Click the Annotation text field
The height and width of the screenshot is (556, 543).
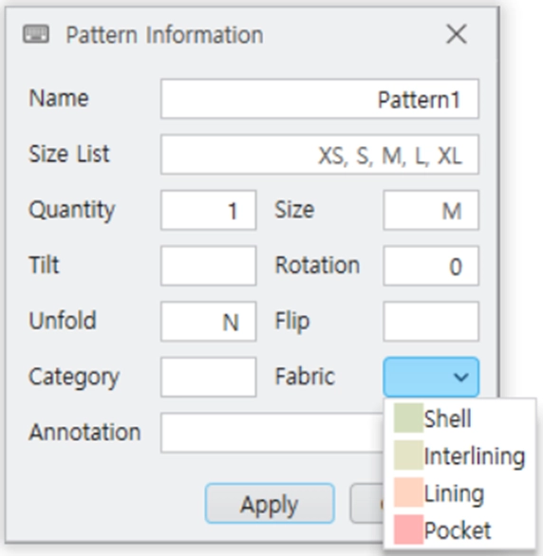(x=272, y=433)
